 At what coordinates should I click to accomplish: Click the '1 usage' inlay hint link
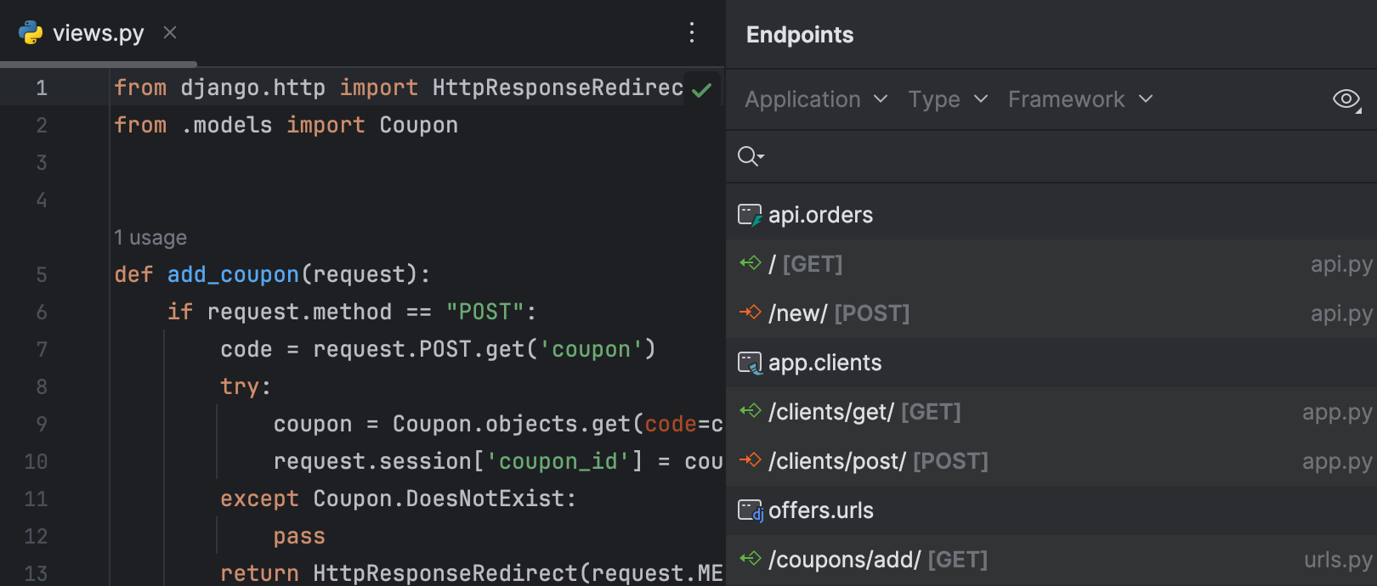pos(150,238)
